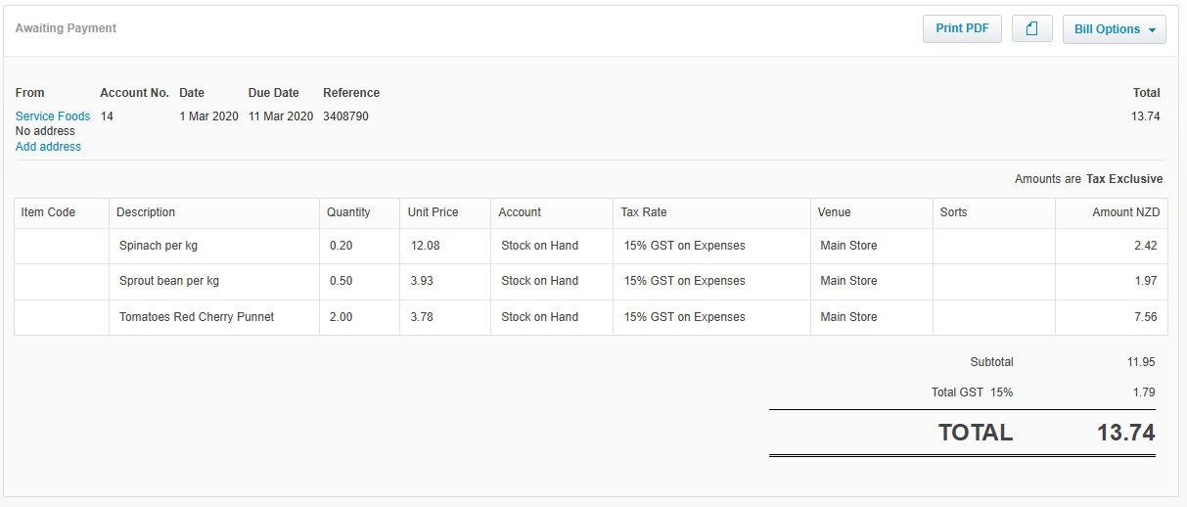Screen dimensions: 1187x507
Task: Select the due date 11 Mar 2020
Action: click(281, 116)
